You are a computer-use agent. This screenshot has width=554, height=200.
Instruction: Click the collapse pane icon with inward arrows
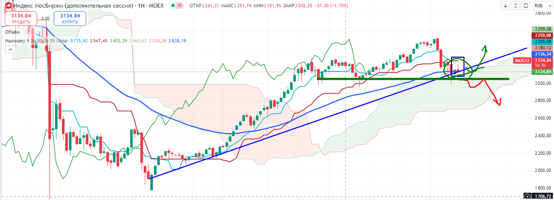click(515, 6)
